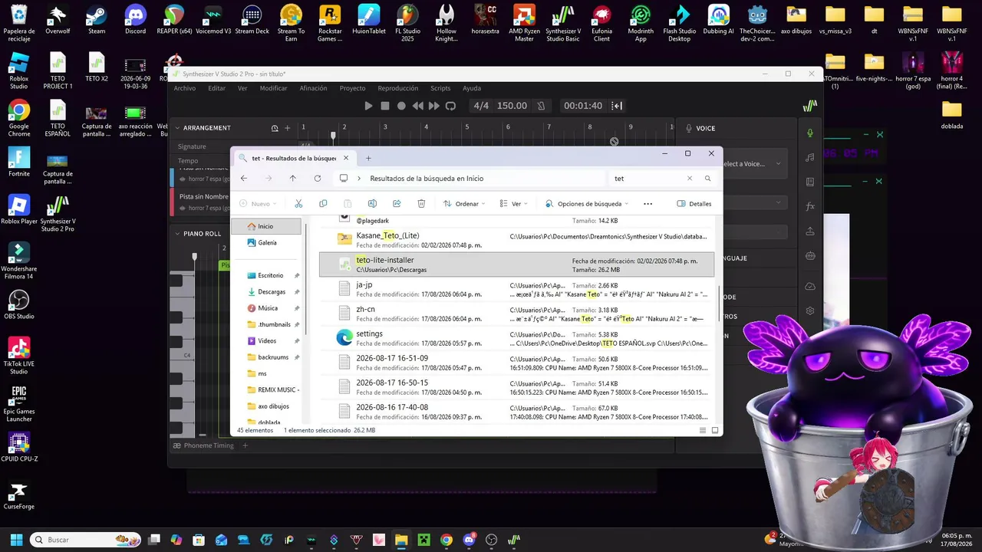Open Synthesizer V settings gear in sidebar
The height and width of the screenshot is (552, 982).
click(810, 311)
